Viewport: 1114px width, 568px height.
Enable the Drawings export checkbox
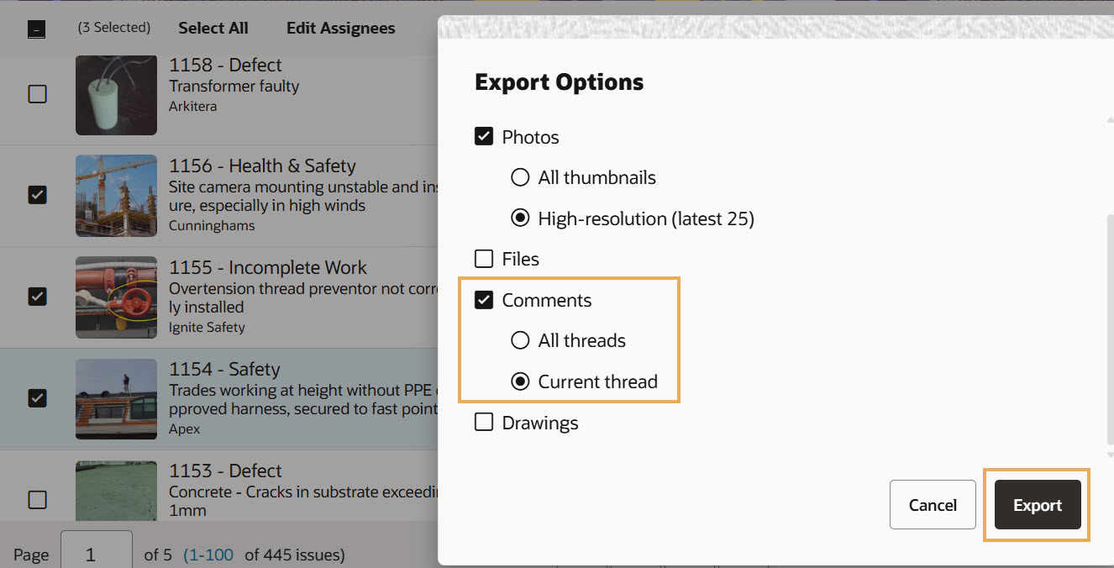click(484, 423)
